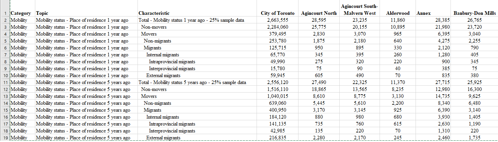Select the row 15 number header

point(5,110)
